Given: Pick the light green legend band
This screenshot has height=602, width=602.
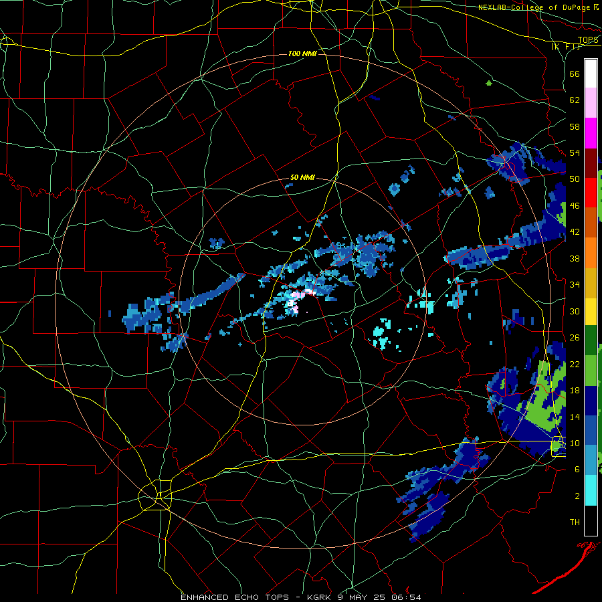Looking at the screenshot, I should [591, 371].
